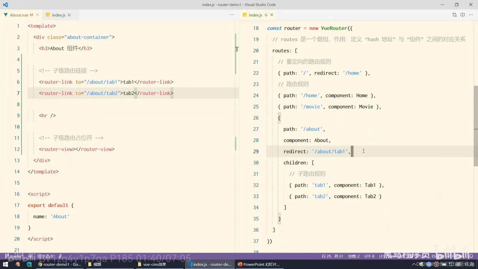Screen dimensions: 478x269
Task: Click the synchronize changes cloud icon
Action: click(30, 256)
